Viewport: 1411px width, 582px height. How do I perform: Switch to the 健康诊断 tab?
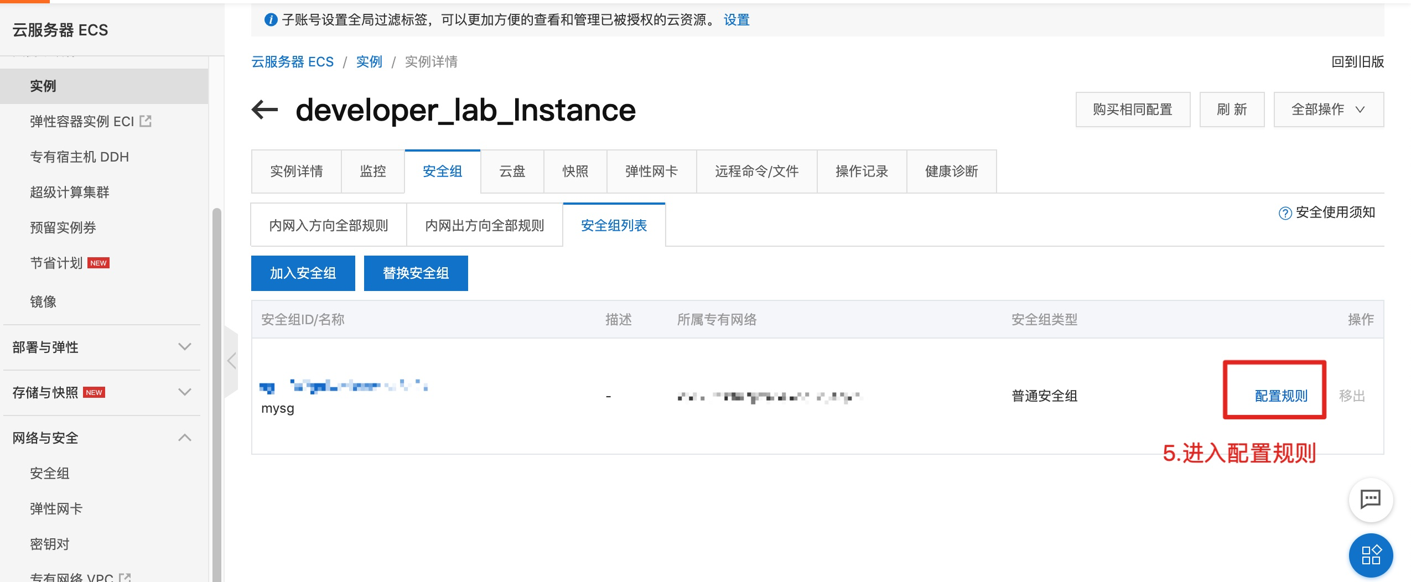pos(951,172)
